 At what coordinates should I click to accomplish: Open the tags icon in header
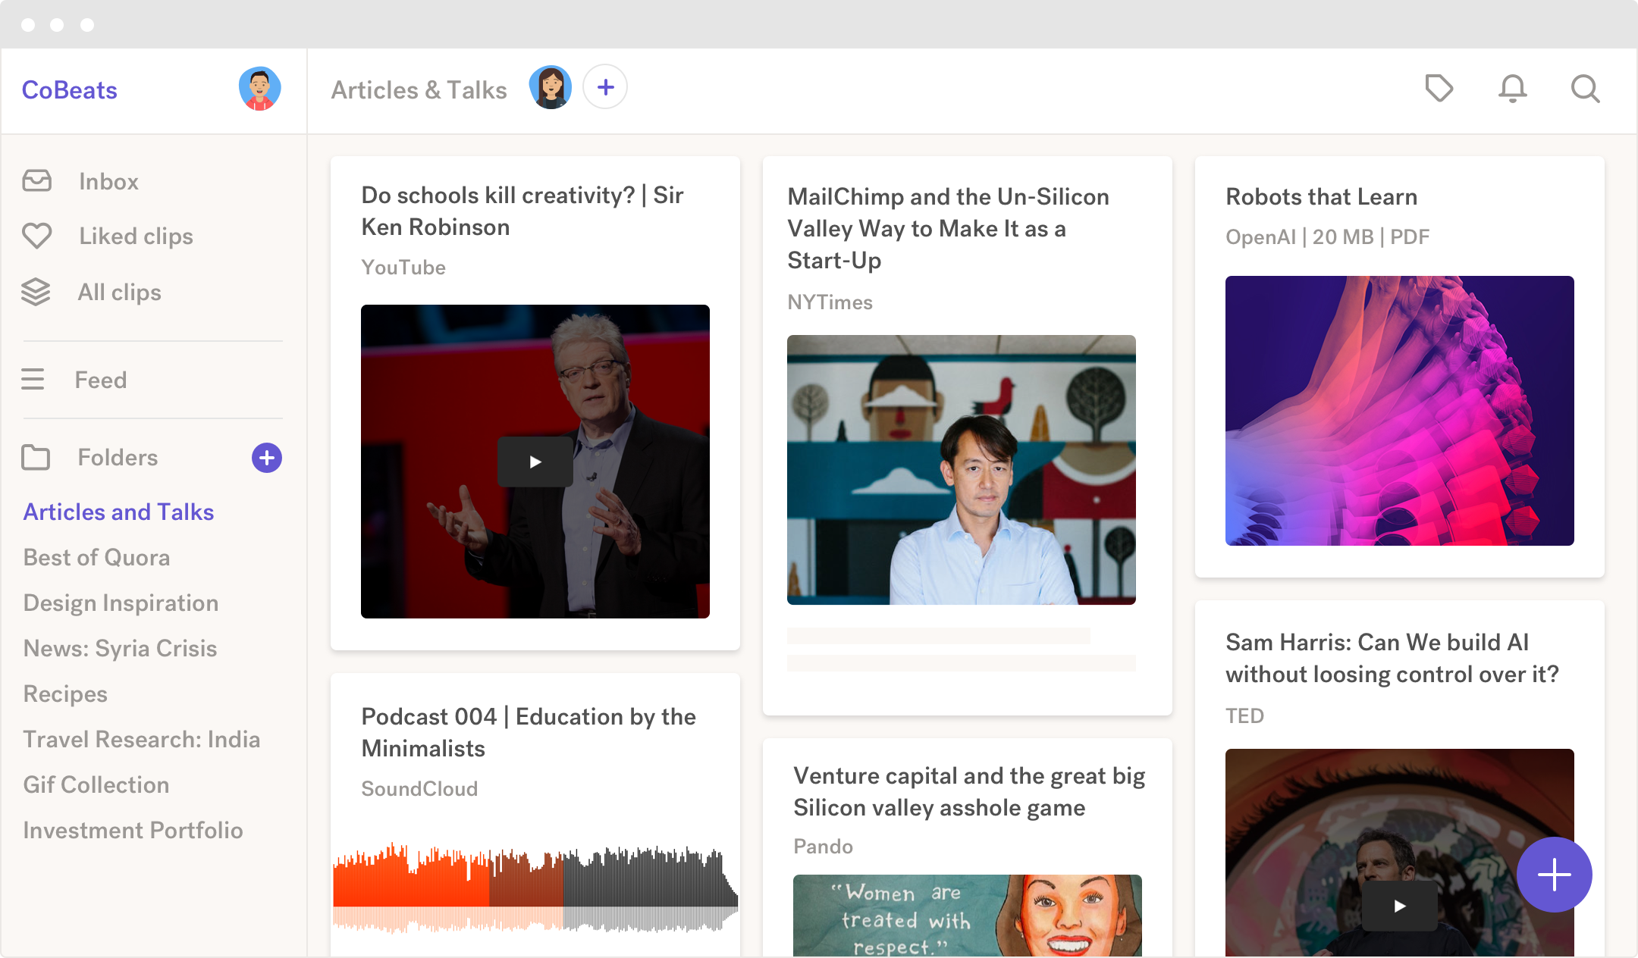pos(1439,89)
